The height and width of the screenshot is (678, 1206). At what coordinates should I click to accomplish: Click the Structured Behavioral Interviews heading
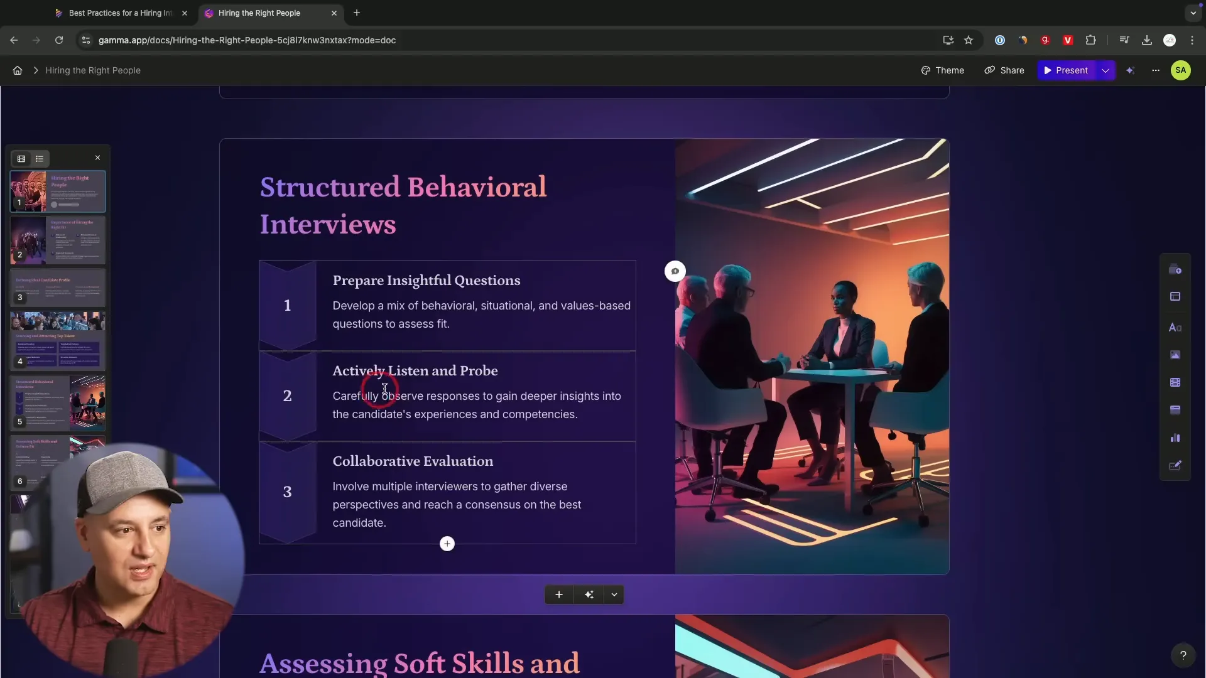pos(403,206)
